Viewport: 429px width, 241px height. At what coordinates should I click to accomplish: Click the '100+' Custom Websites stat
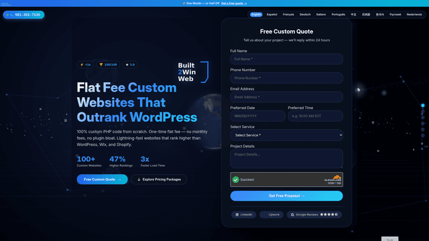89,161
